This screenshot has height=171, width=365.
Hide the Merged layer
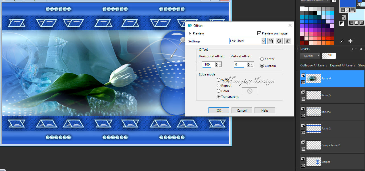[303, 166]
